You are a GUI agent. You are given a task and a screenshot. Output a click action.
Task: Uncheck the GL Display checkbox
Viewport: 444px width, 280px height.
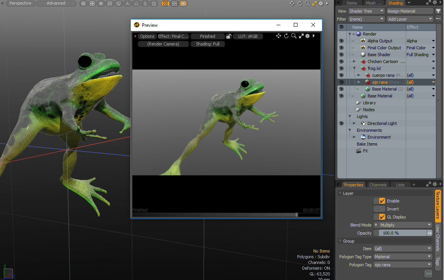coord(382,217)
